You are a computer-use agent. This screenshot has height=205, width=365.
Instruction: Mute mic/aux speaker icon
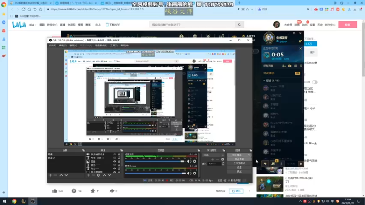[189, 173]
